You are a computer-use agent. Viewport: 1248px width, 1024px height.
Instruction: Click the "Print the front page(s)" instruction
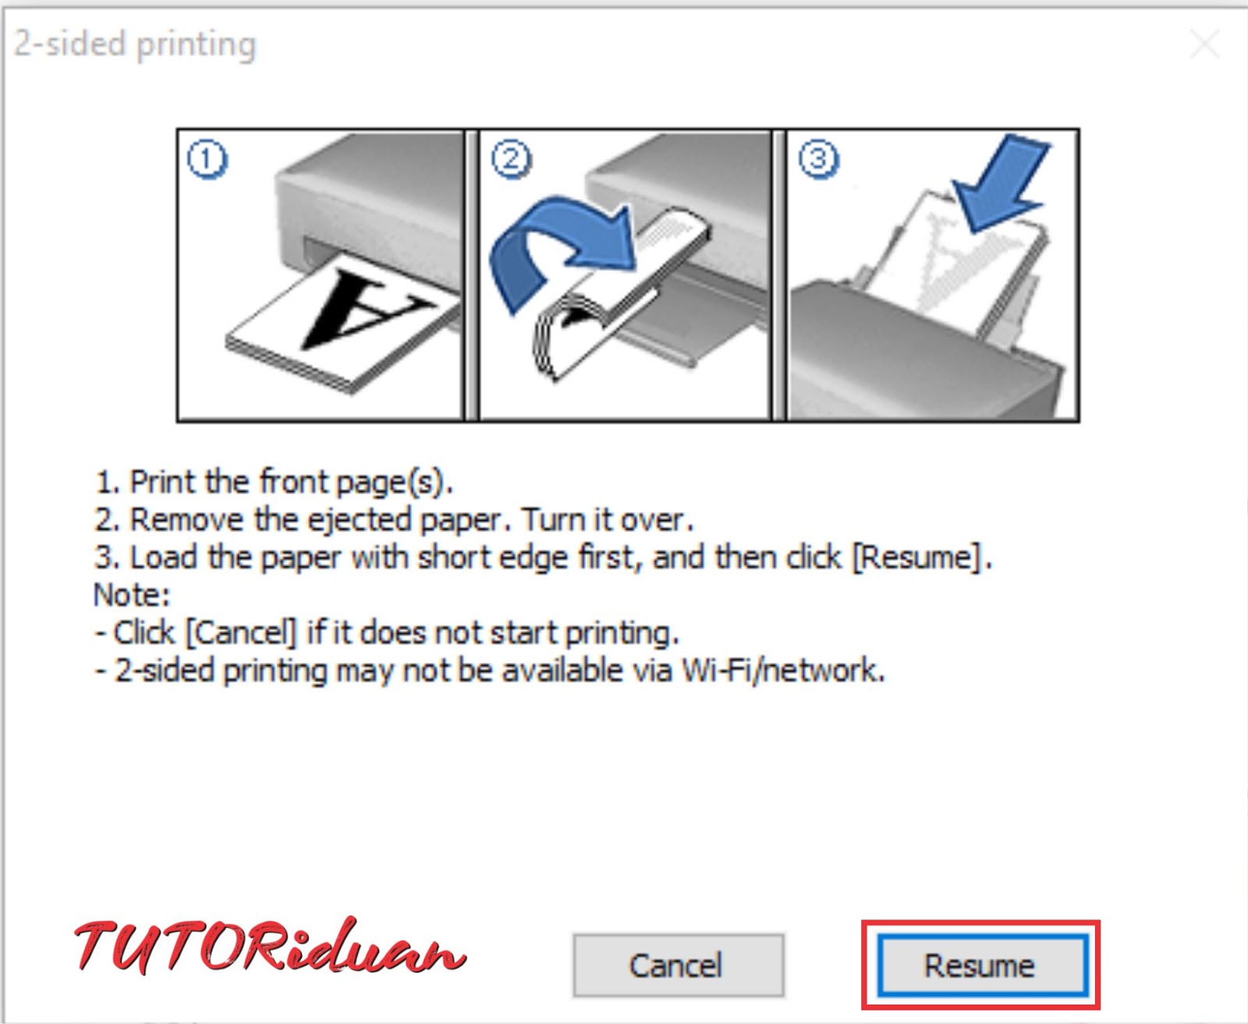tap(274, 482)
